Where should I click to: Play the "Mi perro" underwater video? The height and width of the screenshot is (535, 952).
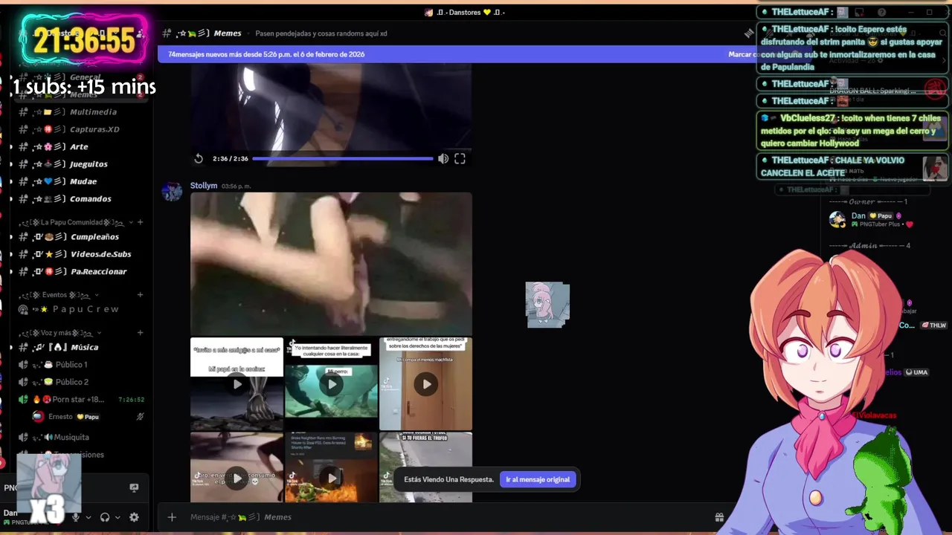[331, 384]
